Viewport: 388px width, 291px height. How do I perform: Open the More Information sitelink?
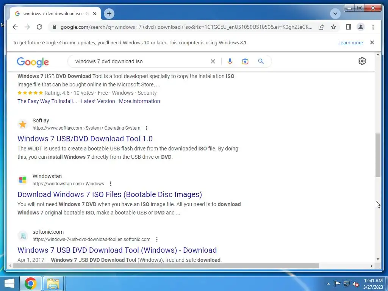pos(139,101)
